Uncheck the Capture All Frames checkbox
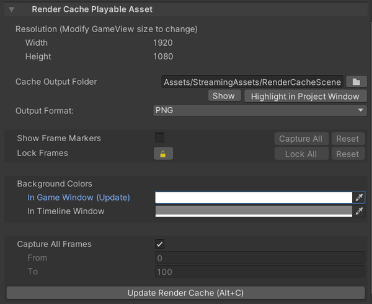The width and height of the screenshot is (372, 304). [160, 245]
